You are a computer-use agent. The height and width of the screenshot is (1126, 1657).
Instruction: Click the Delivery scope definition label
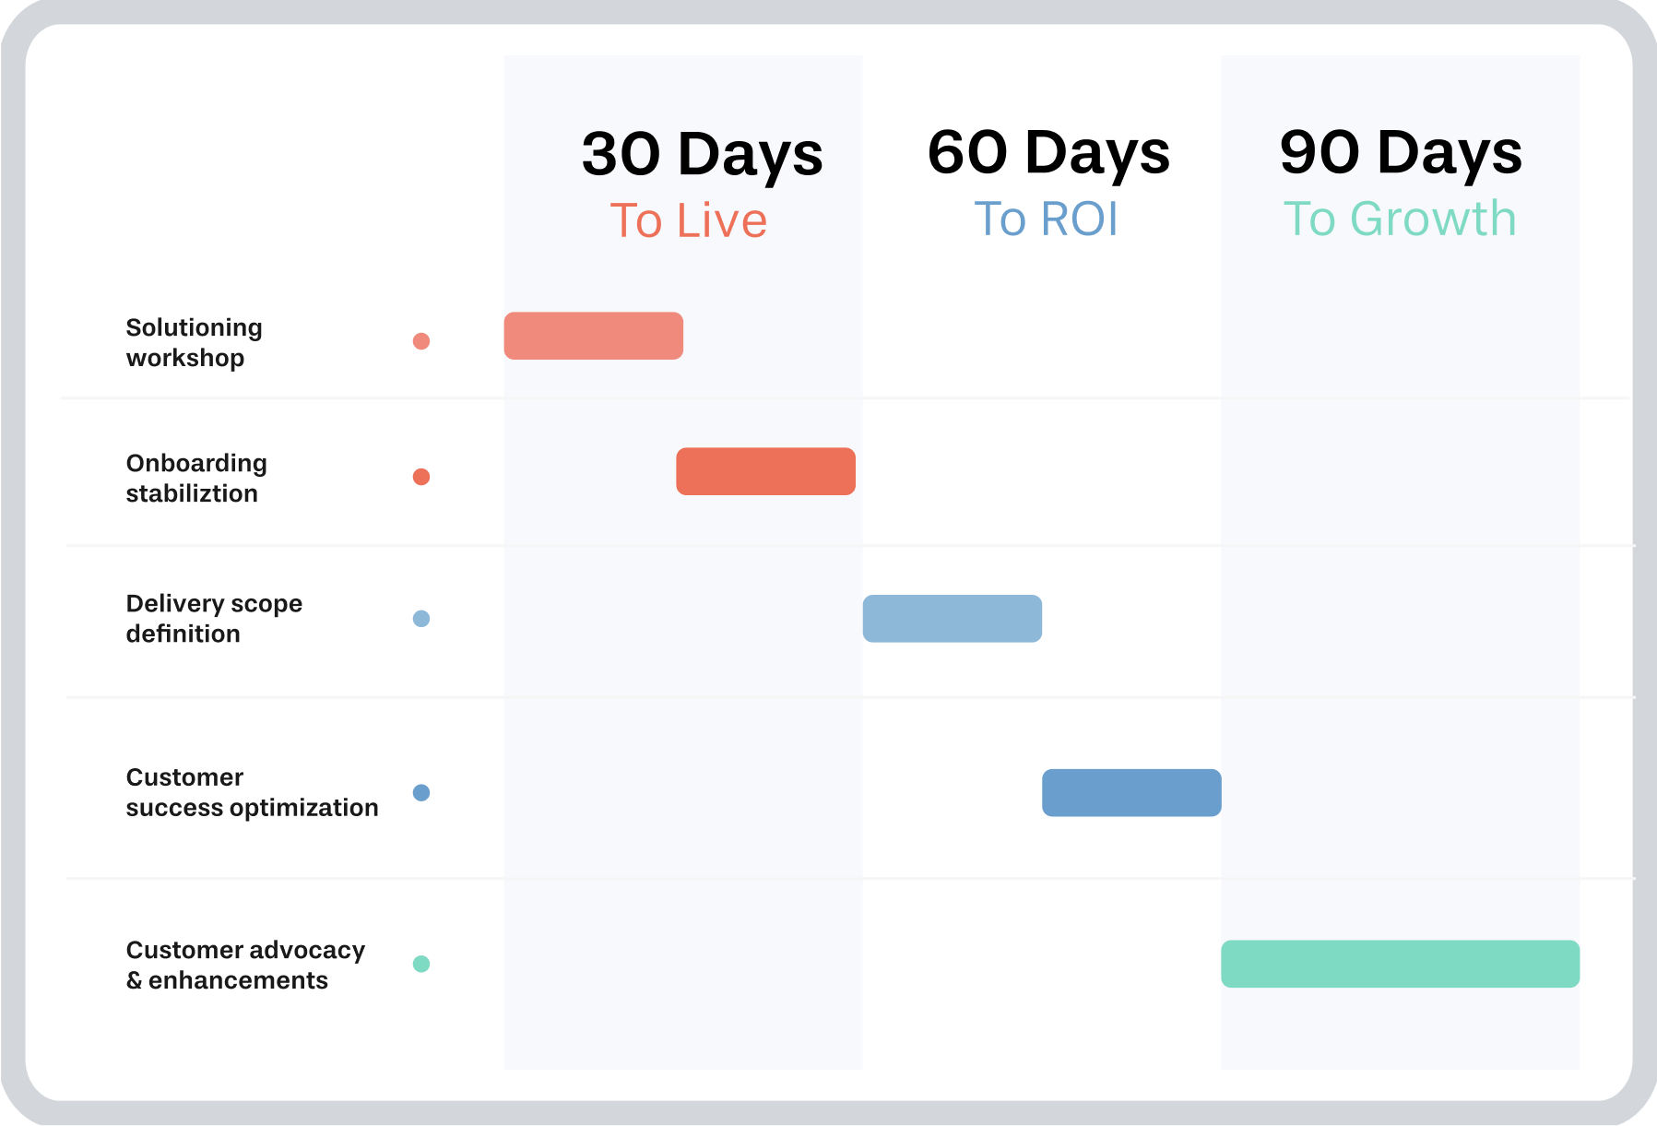click(214, 618)
